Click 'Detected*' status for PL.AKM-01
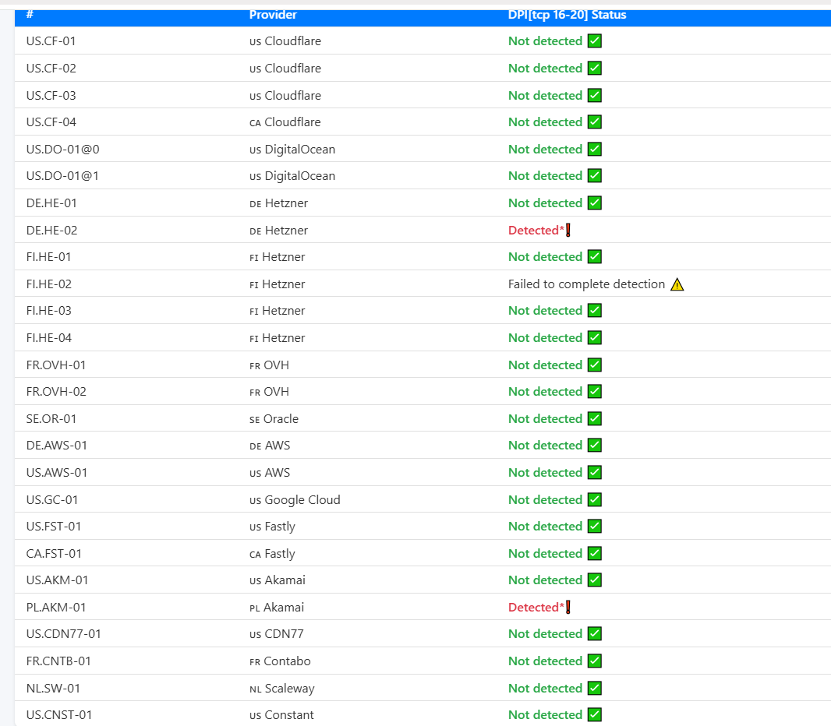This screenshot has height=726, width=831. coord(536,608)
